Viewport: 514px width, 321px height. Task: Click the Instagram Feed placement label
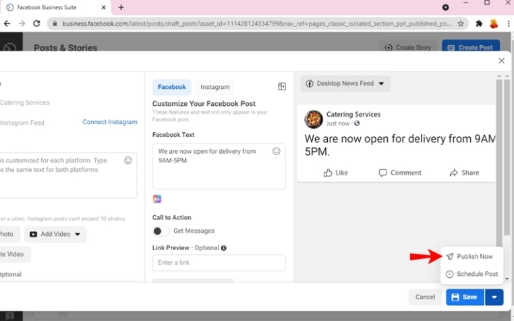[22, 123]
